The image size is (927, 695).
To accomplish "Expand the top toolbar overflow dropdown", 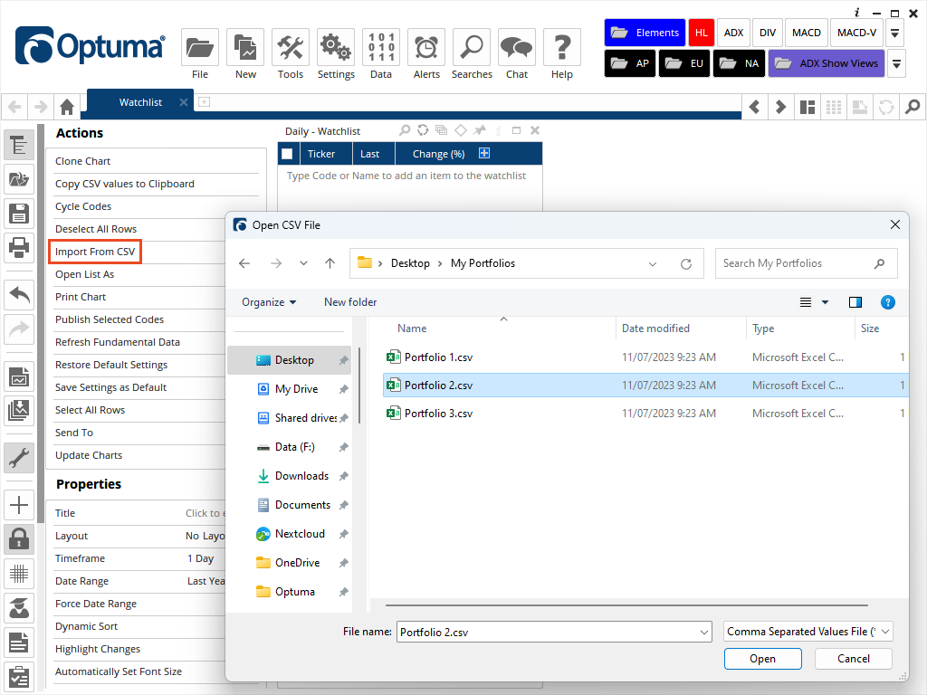I will click(x=895, y=33).
